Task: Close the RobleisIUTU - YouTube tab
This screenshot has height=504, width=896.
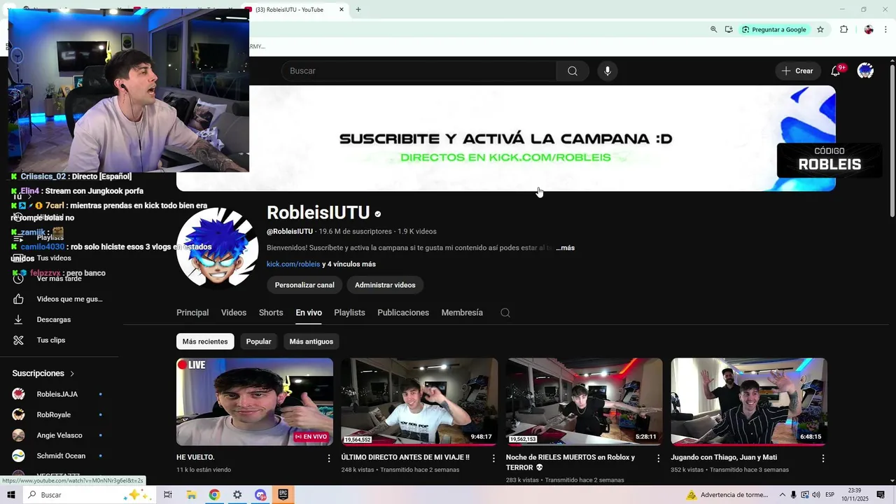Action: pos(342,9)
